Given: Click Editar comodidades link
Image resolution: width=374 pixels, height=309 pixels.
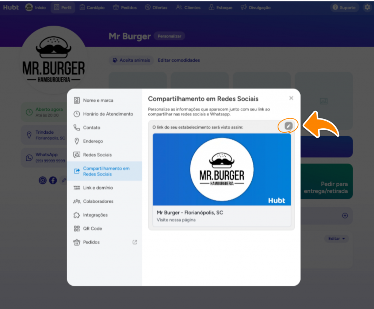Looking at the screenshot, I should tap(179, 60).
